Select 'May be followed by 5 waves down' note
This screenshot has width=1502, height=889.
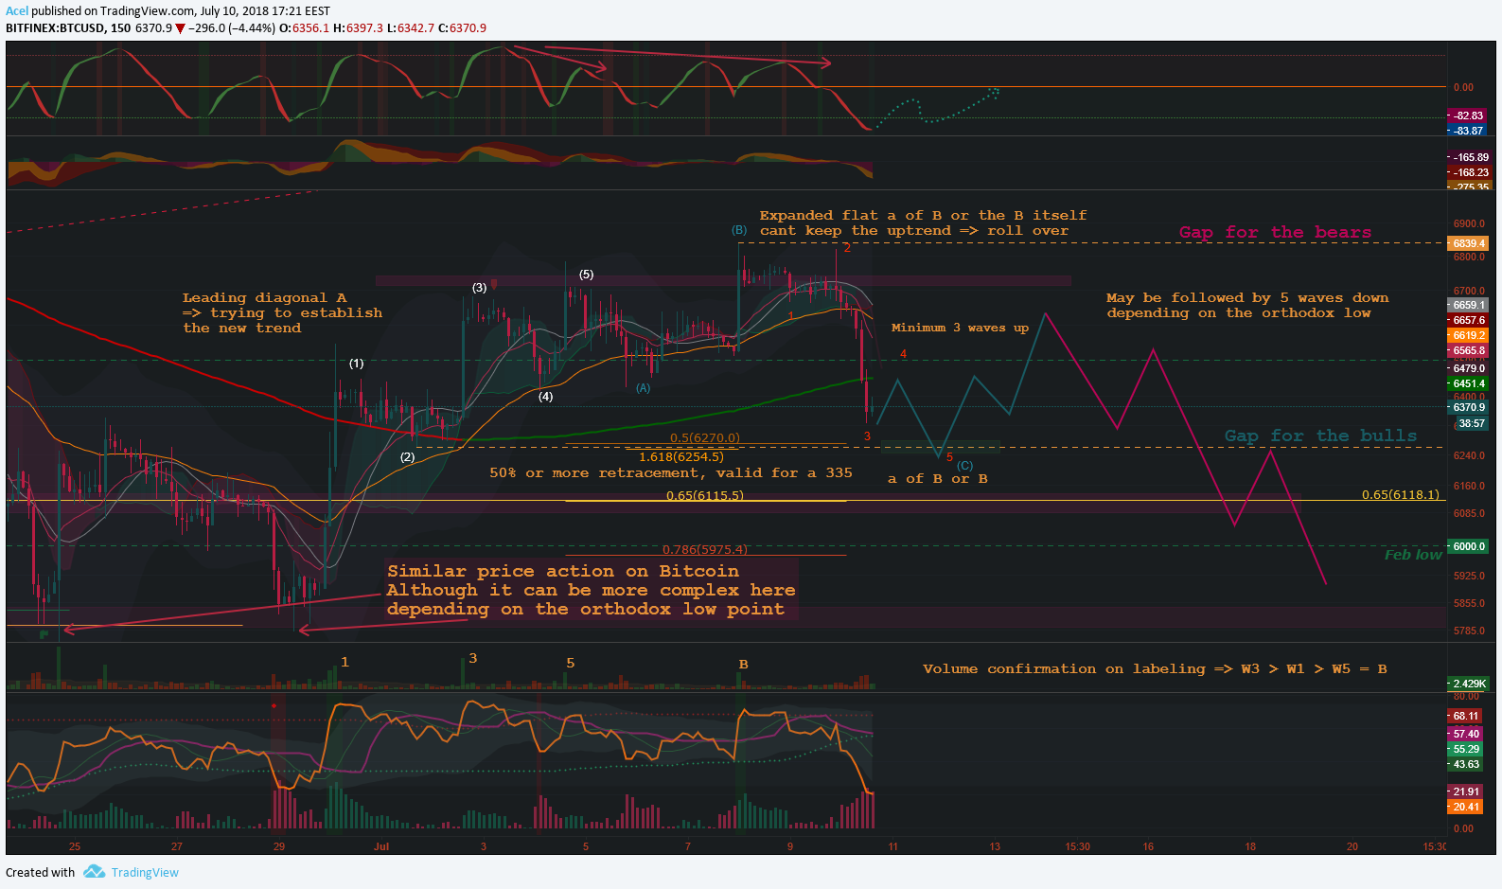(1247, 305)
